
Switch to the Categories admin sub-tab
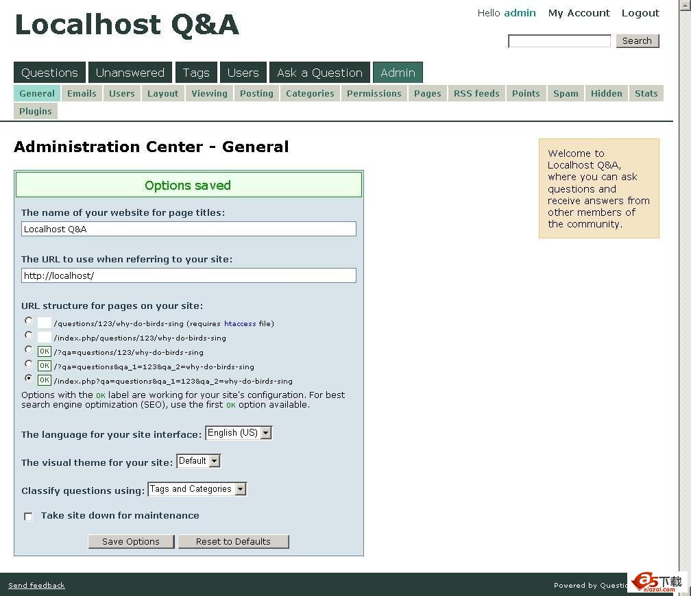[x=310, y=93]
